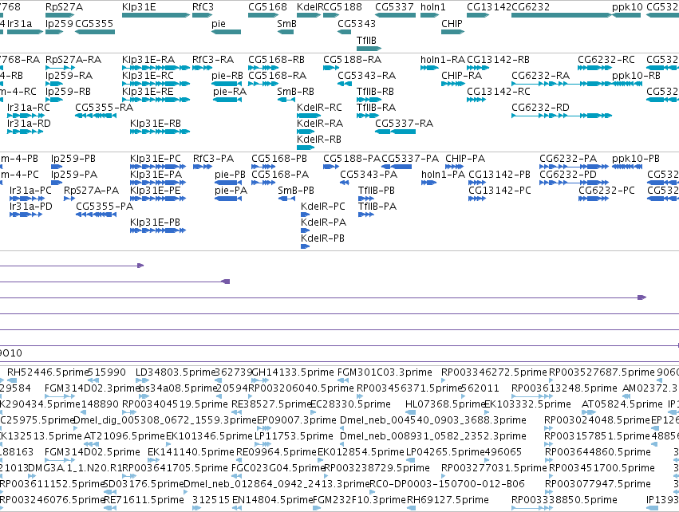
Task: Select transcript CG5337-RA
Action: 396,132
